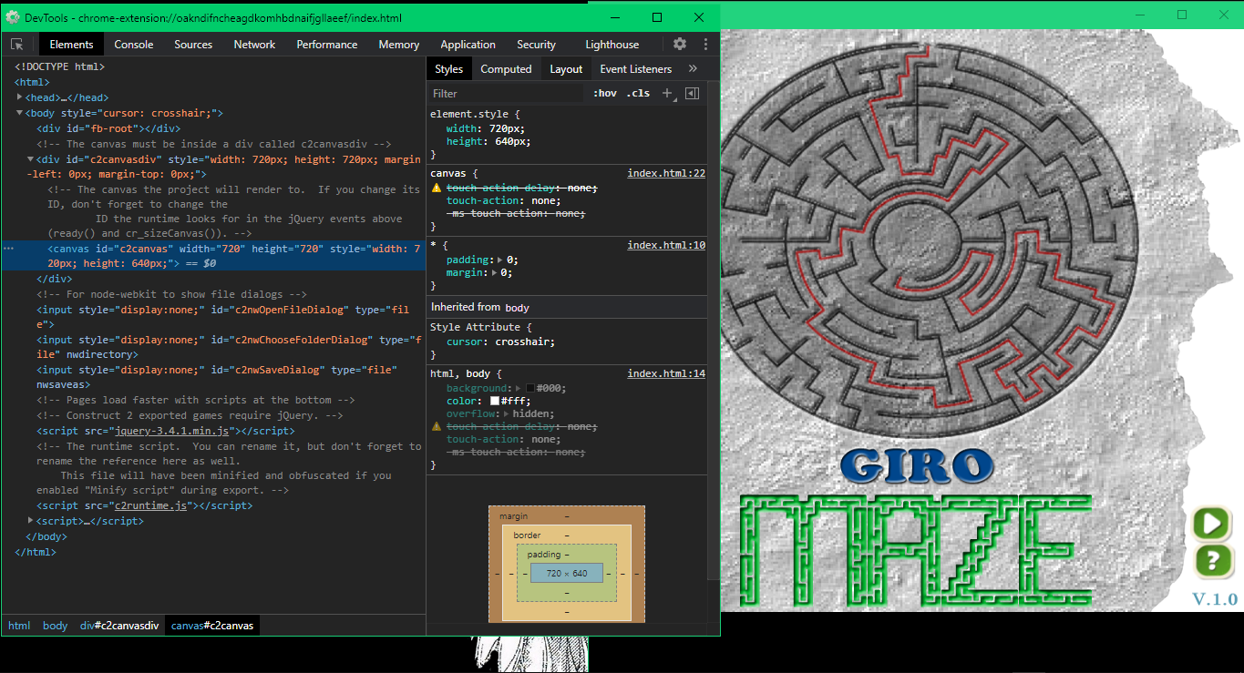Switch to the Sources tab
The height and width of the screenshot is (673, 1244).
pyautogui.click(x=193, y=44)
